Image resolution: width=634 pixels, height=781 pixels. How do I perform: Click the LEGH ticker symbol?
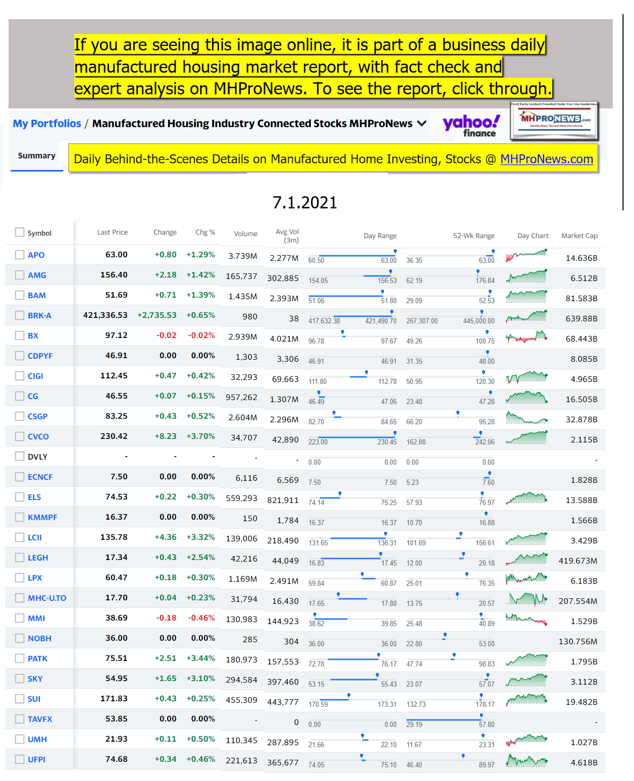pos(38,557)
